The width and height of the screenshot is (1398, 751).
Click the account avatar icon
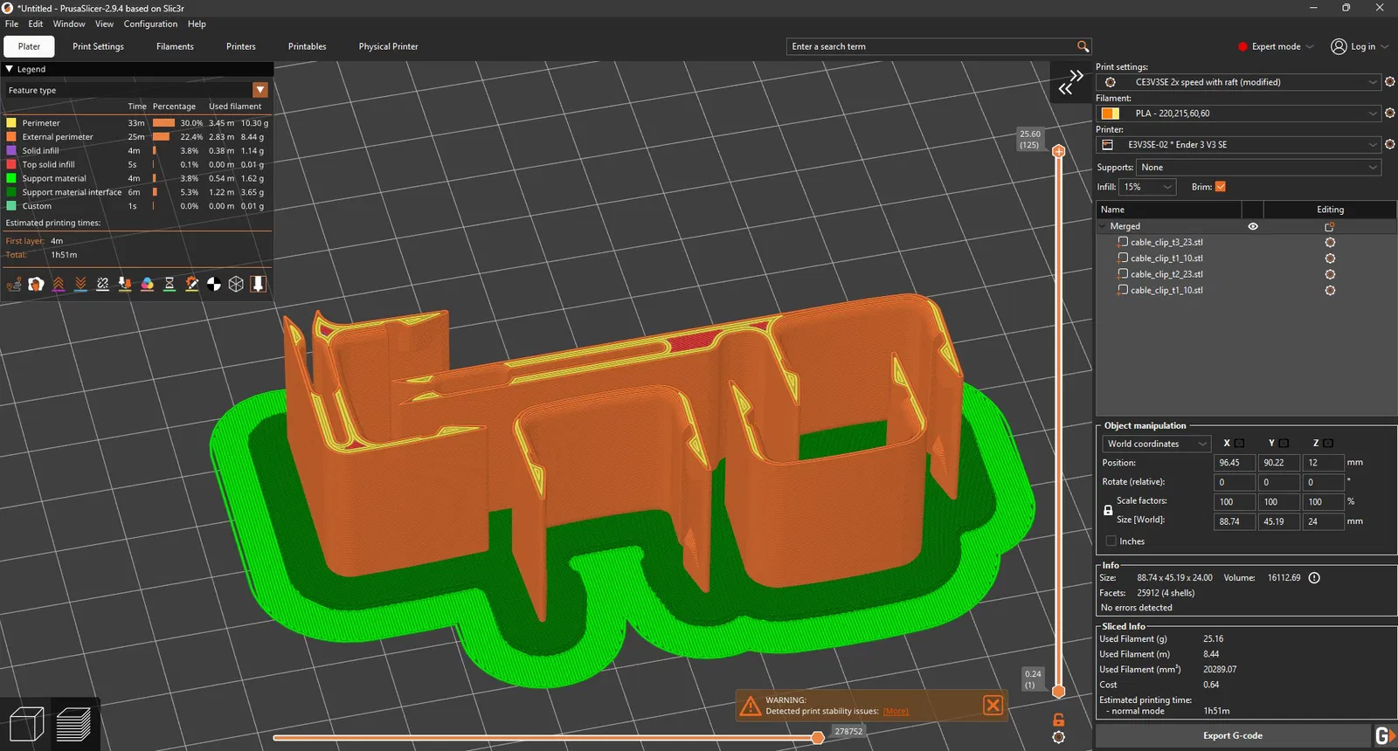(x=1339, y=46)
